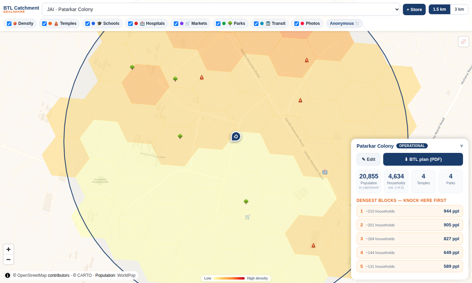Click the Edit button in the store panel
Screen dimensions: 472x283
coord(368,159)
